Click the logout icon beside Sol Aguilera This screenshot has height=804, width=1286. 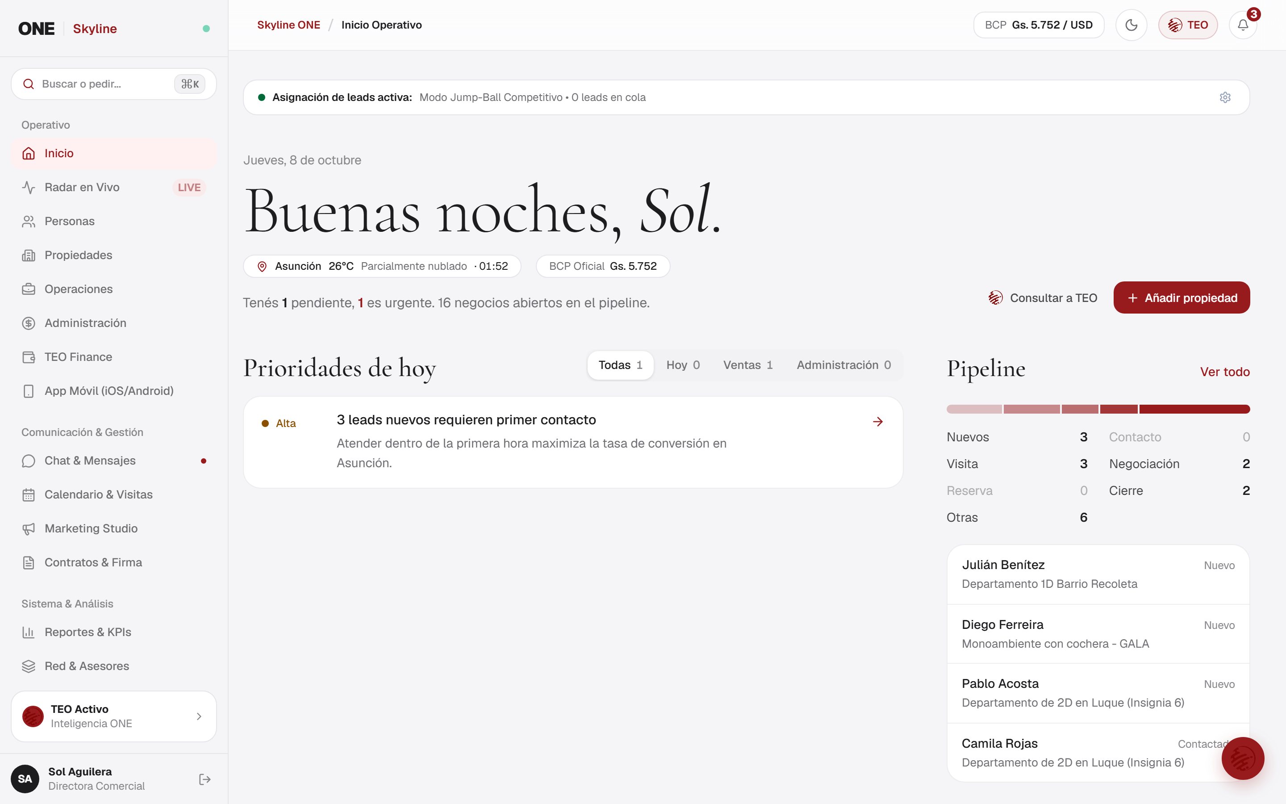click(205, 779)
